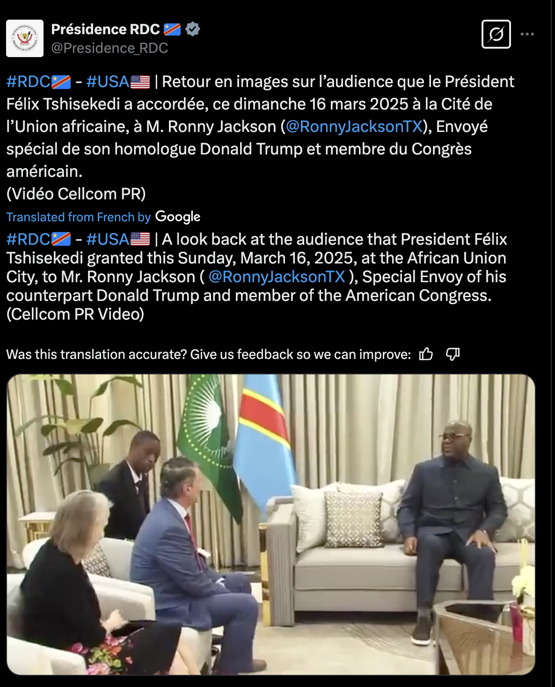This screenshot has width=555, height=687.
Task: Click the "Translated from French by" label
Action: (x=78, y=217)
